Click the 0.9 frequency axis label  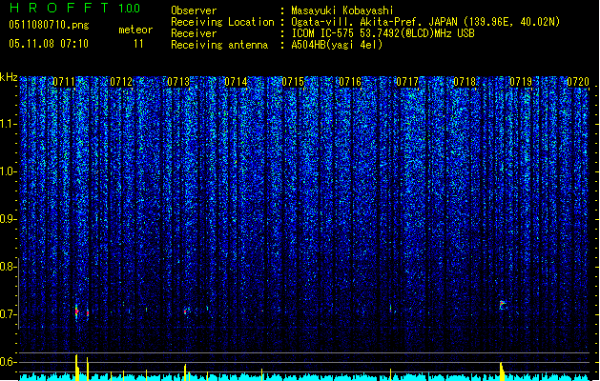pos(9,219)
